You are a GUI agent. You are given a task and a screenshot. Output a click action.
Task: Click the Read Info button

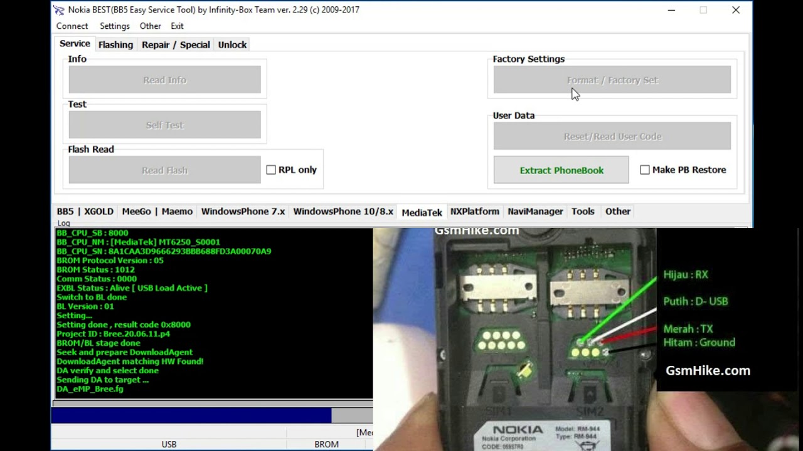click(x=164, y=80)
